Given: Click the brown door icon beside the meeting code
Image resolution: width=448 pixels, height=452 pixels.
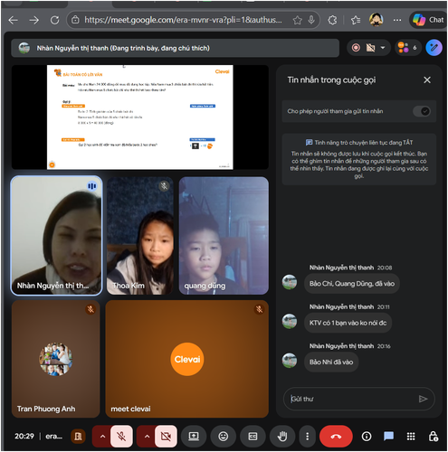Looking at the screenshot, I should point(78,436).
